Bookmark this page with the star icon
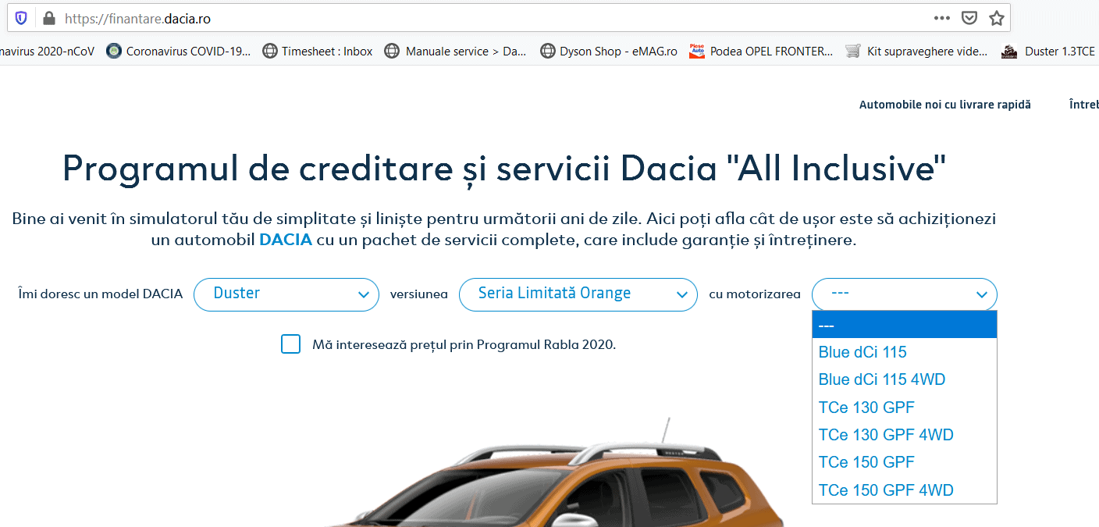Viewport: 1099px width, 527px height. (x=996, y=18)
